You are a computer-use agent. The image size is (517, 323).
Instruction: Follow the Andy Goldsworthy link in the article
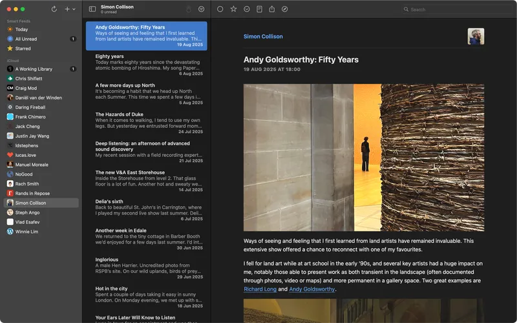[x=312, y=289]
